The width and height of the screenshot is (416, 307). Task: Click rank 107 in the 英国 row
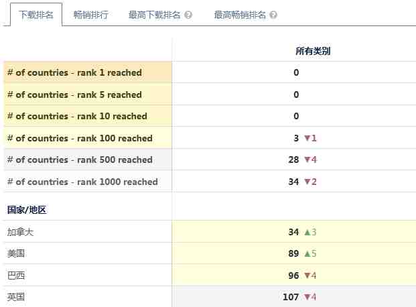tap(291, 297)
